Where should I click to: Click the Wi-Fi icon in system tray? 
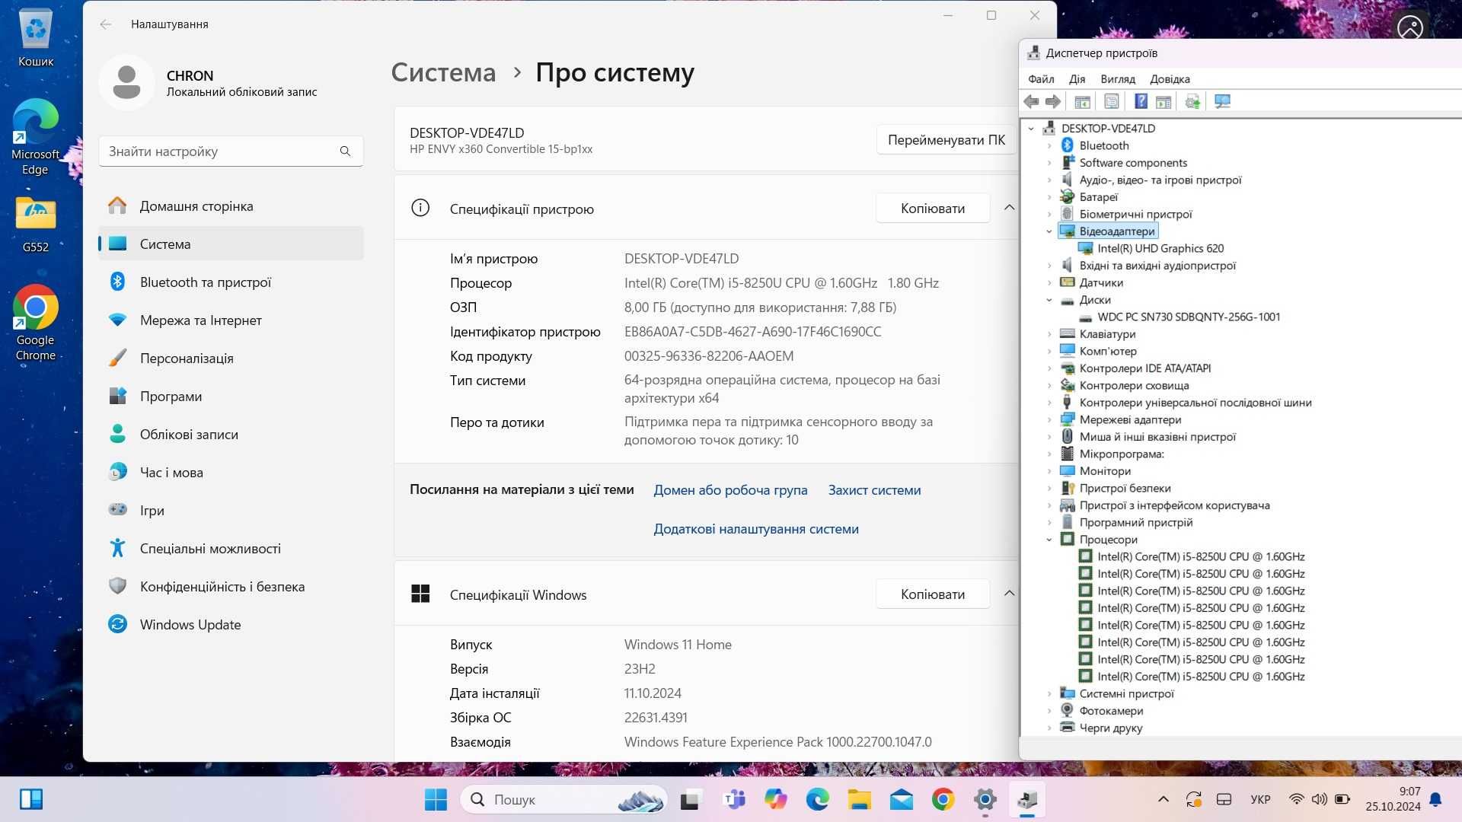click(x=1296, y=799)
